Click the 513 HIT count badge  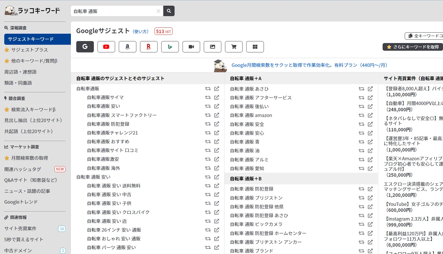(x=164, y=31)
